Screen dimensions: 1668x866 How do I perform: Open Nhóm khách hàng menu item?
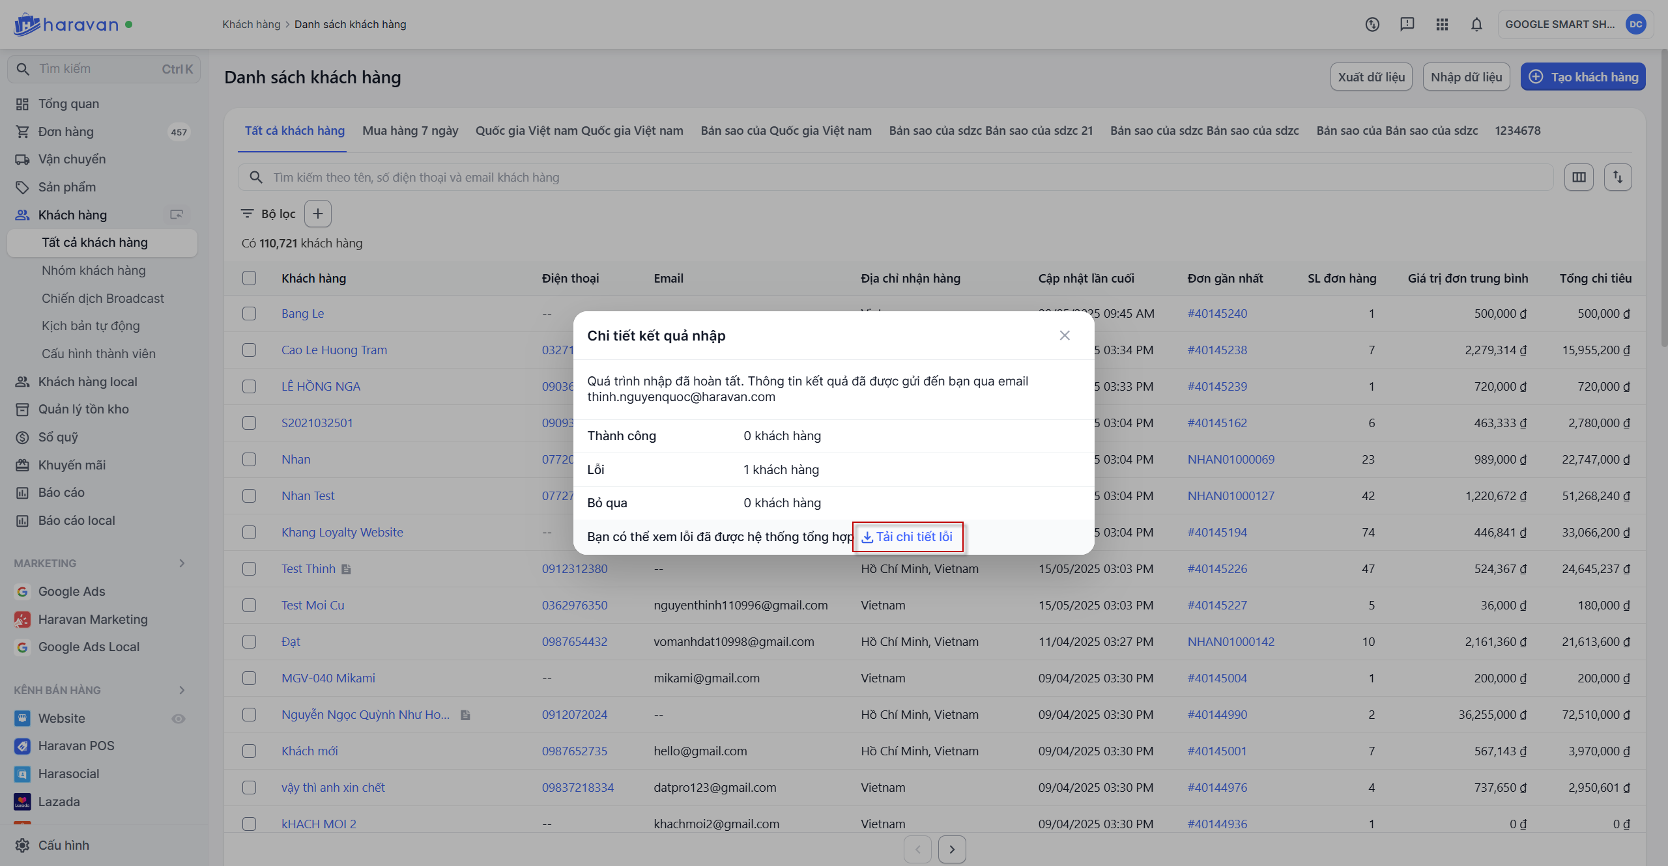[93, 270]
